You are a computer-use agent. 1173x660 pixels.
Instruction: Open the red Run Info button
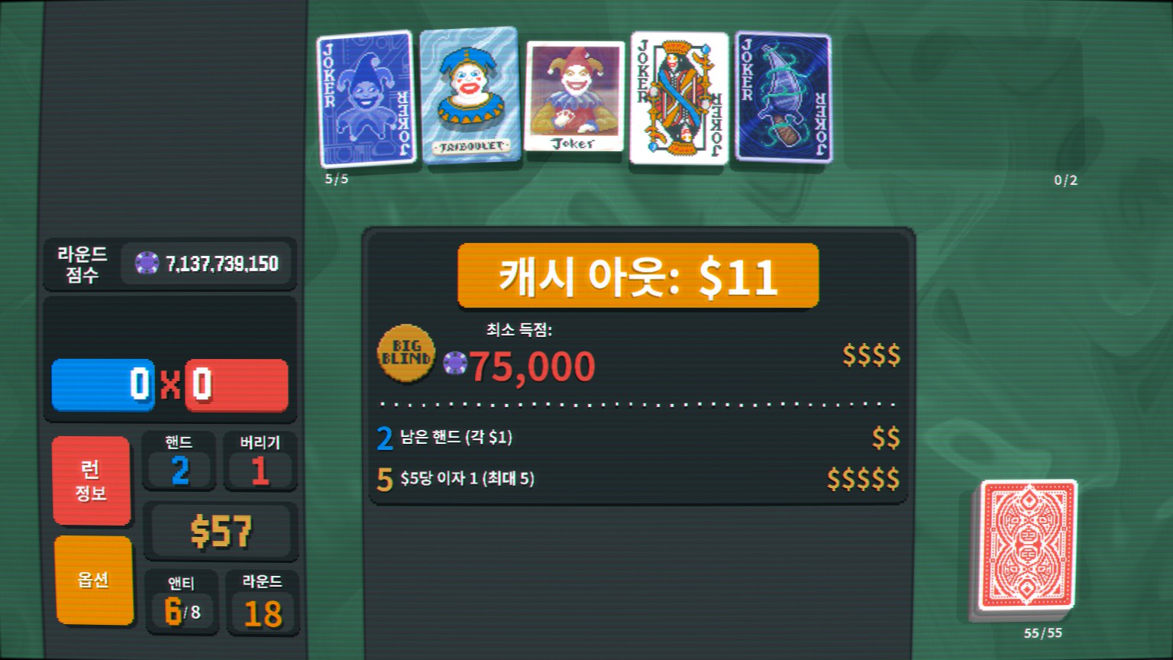click(x=92, y=480)
